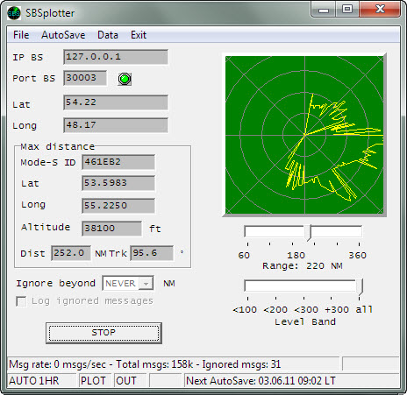The height and width of the screenshot is (395, 407).
Task: Click the Dist field showing 252.0
Action: coord(71,253)
